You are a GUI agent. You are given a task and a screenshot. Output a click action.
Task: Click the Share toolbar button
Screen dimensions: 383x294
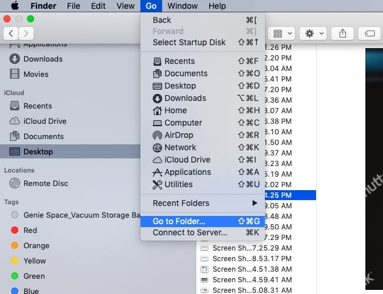(342, 33)
